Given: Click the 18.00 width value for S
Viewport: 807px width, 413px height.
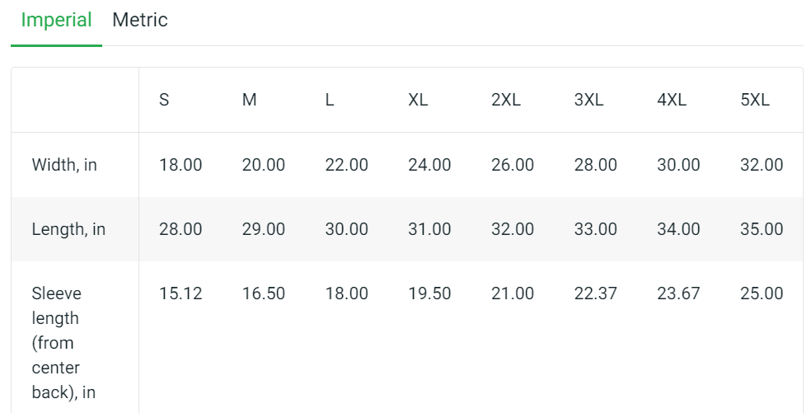Looking at the screenshot, I should pos(181,165).
